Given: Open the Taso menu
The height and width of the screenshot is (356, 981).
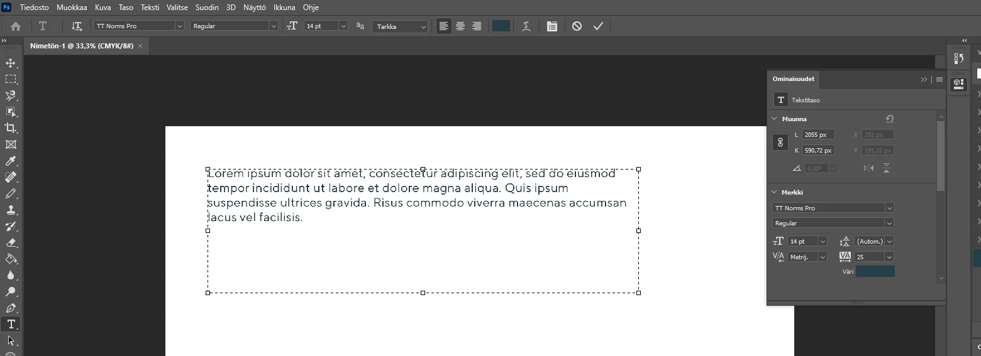Looking at the screenshot, I should (126, 8).
